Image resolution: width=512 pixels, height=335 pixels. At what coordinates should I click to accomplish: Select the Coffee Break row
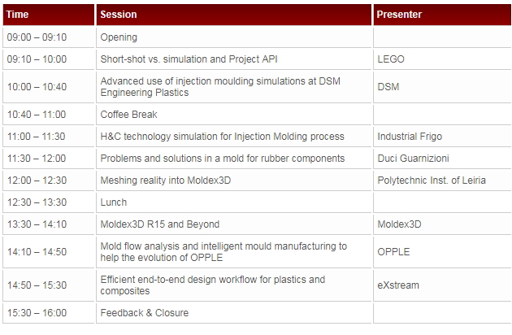[258, 115]
